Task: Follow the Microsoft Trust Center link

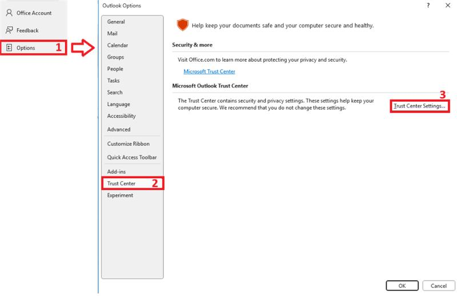Action: coord(209,71)
